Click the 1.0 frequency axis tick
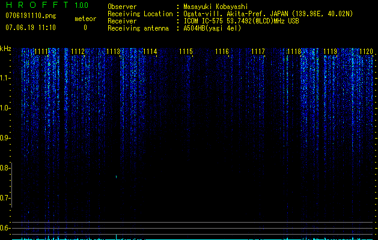Viewport: 378px width, 240px height. 5,108
